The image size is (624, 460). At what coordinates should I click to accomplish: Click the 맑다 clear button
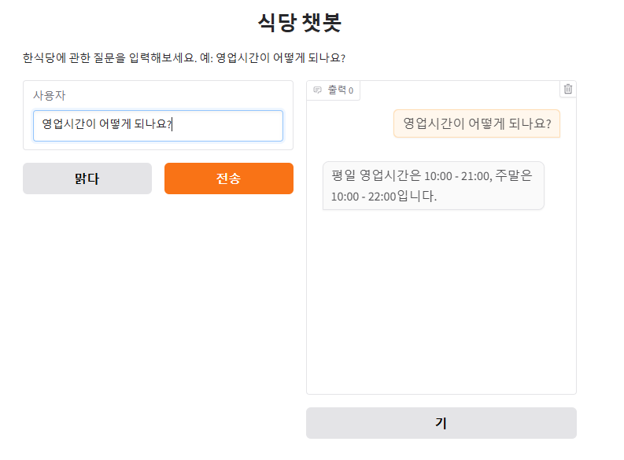tap(87, 178)
